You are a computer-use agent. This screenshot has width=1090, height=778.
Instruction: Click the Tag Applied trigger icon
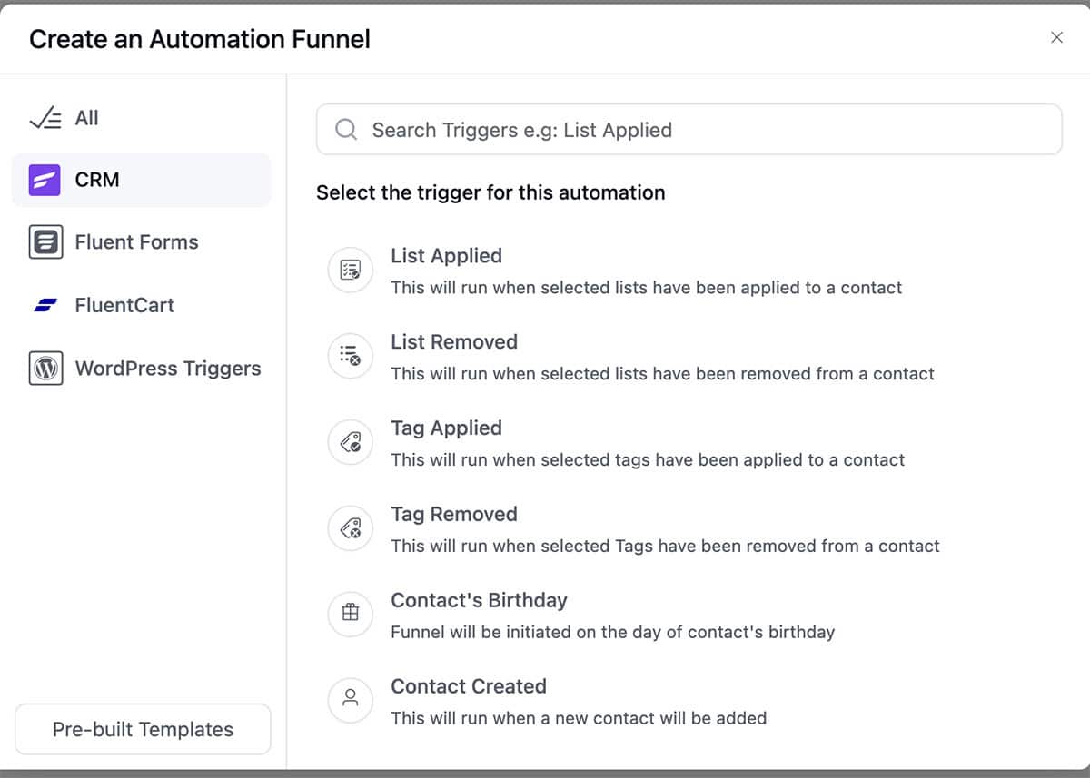pyautogui.click(x=350, y=442)
